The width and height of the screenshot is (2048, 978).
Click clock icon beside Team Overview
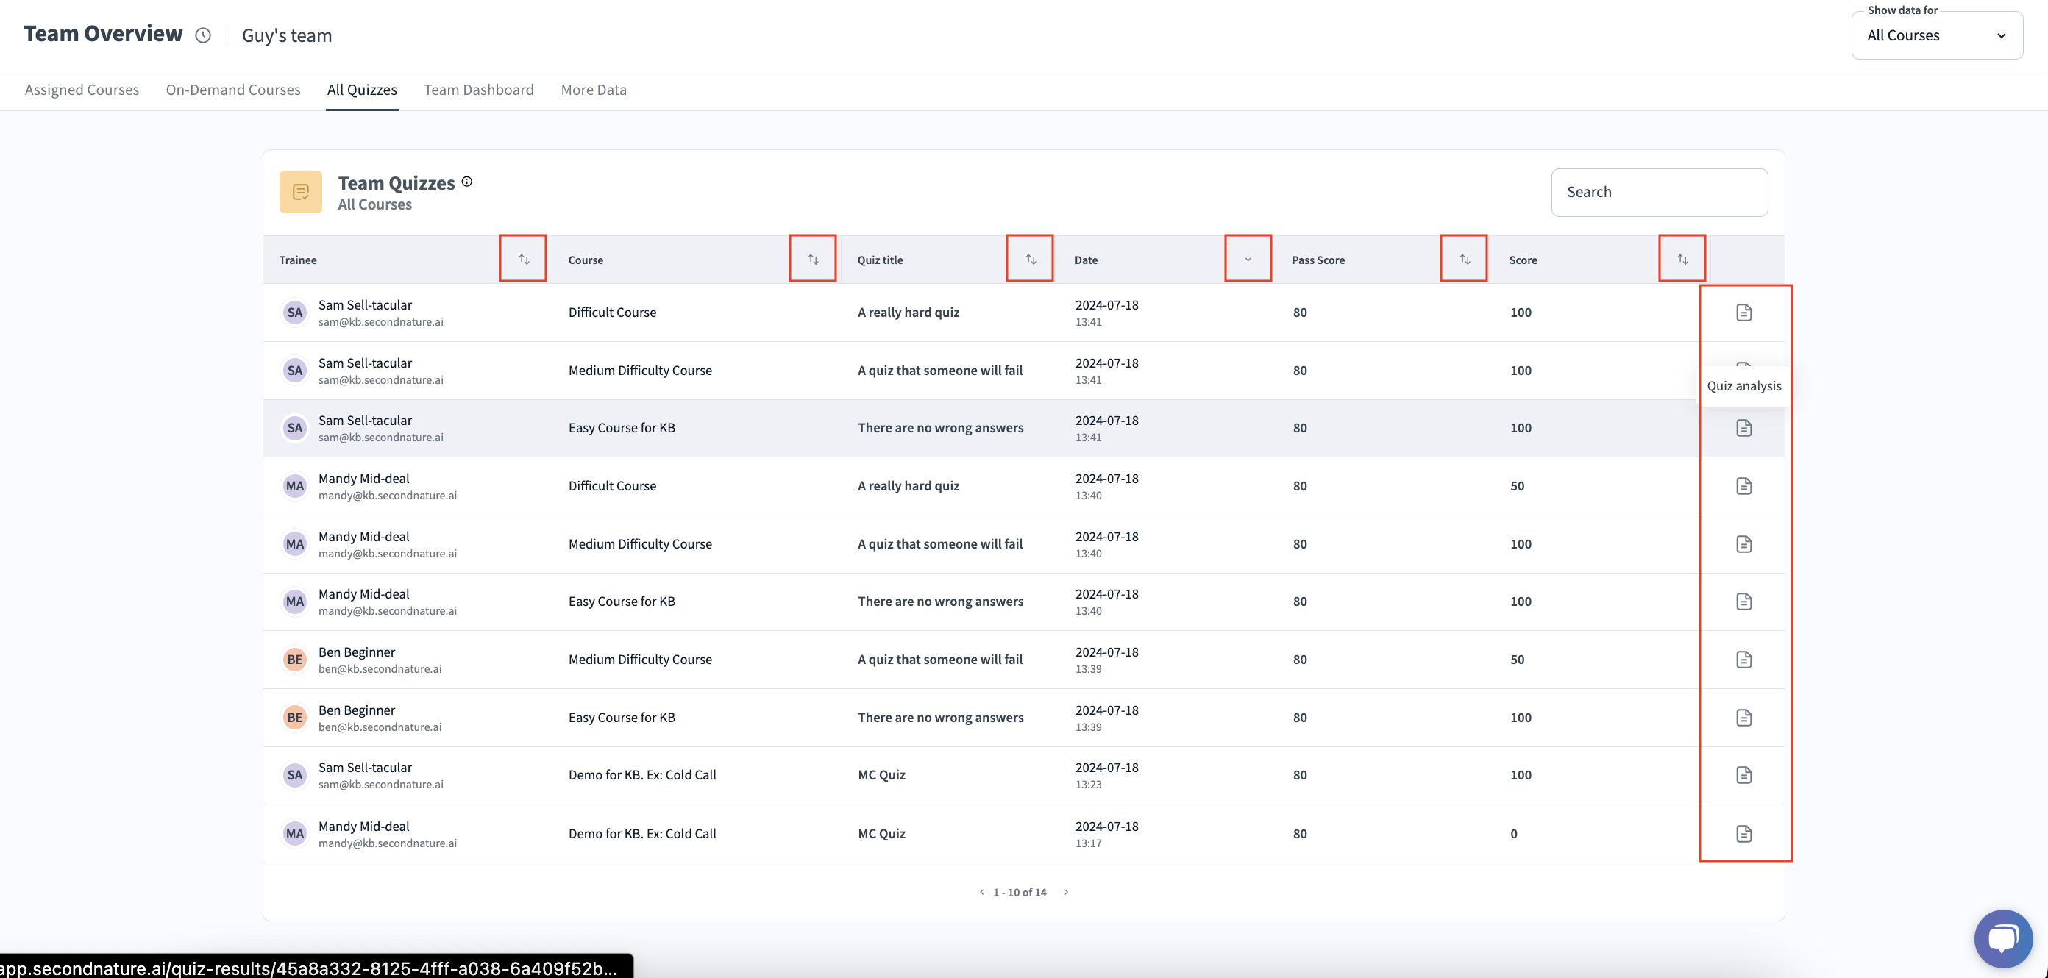coord(204,35)
